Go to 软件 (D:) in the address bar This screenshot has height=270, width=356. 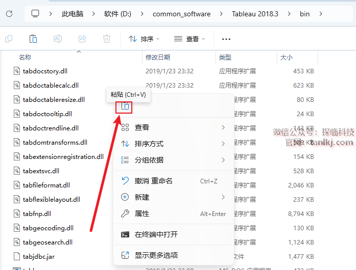[x=117, y=14]
